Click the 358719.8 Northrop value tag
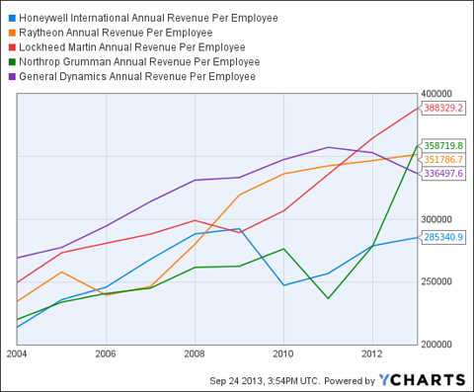The image size is (474, 392). point(443,145)
